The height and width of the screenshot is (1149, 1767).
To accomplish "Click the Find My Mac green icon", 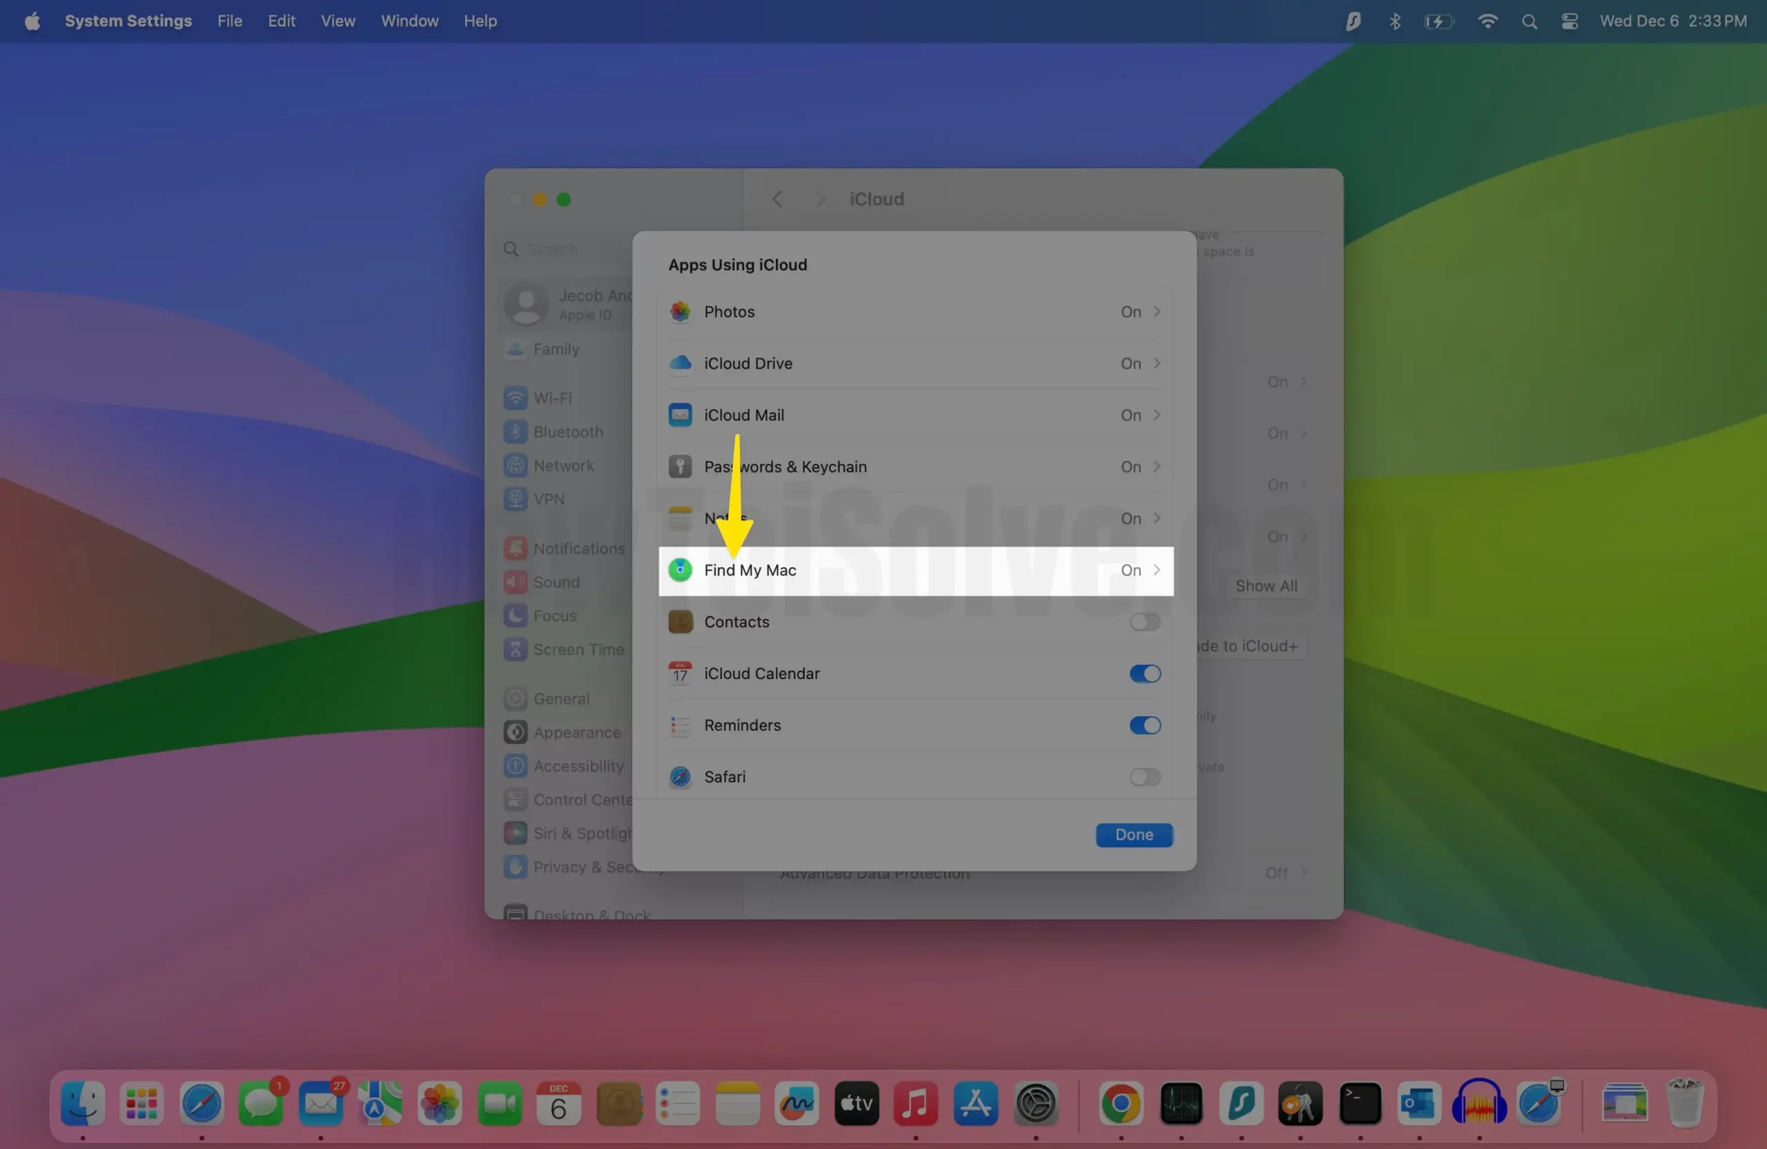I will tap(680, 570).
